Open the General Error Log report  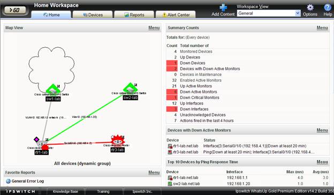coord(28,181)
